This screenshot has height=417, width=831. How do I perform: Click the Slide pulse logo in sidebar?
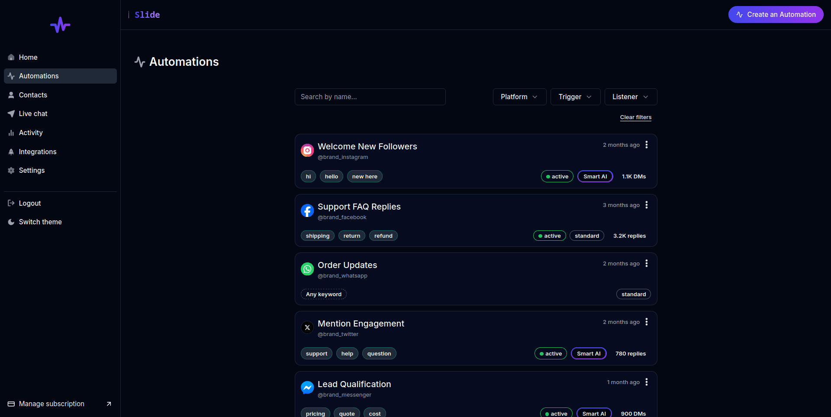coord(60,25)
